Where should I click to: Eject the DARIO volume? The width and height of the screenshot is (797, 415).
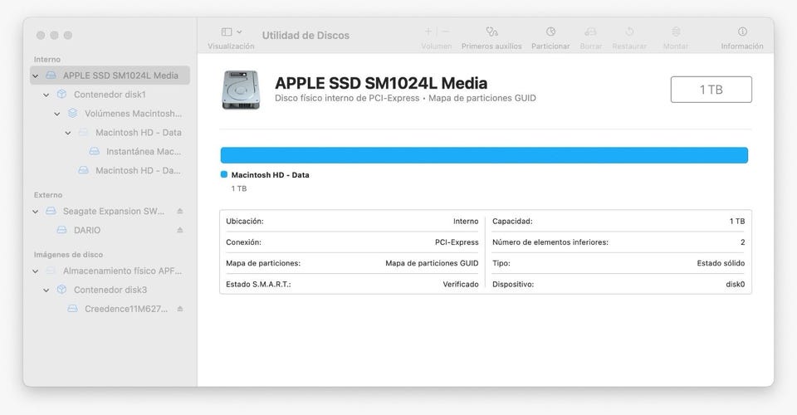point(180,230)
